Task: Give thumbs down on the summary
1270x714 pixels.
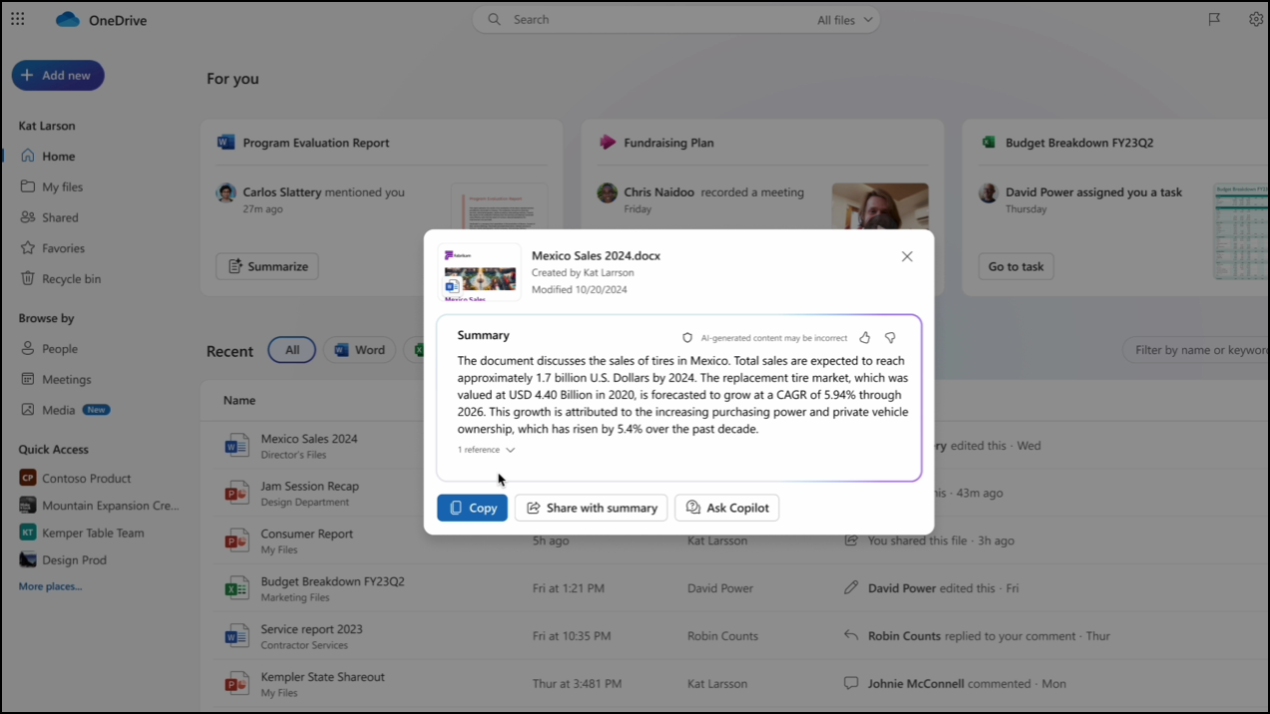Action: (890, 338)
